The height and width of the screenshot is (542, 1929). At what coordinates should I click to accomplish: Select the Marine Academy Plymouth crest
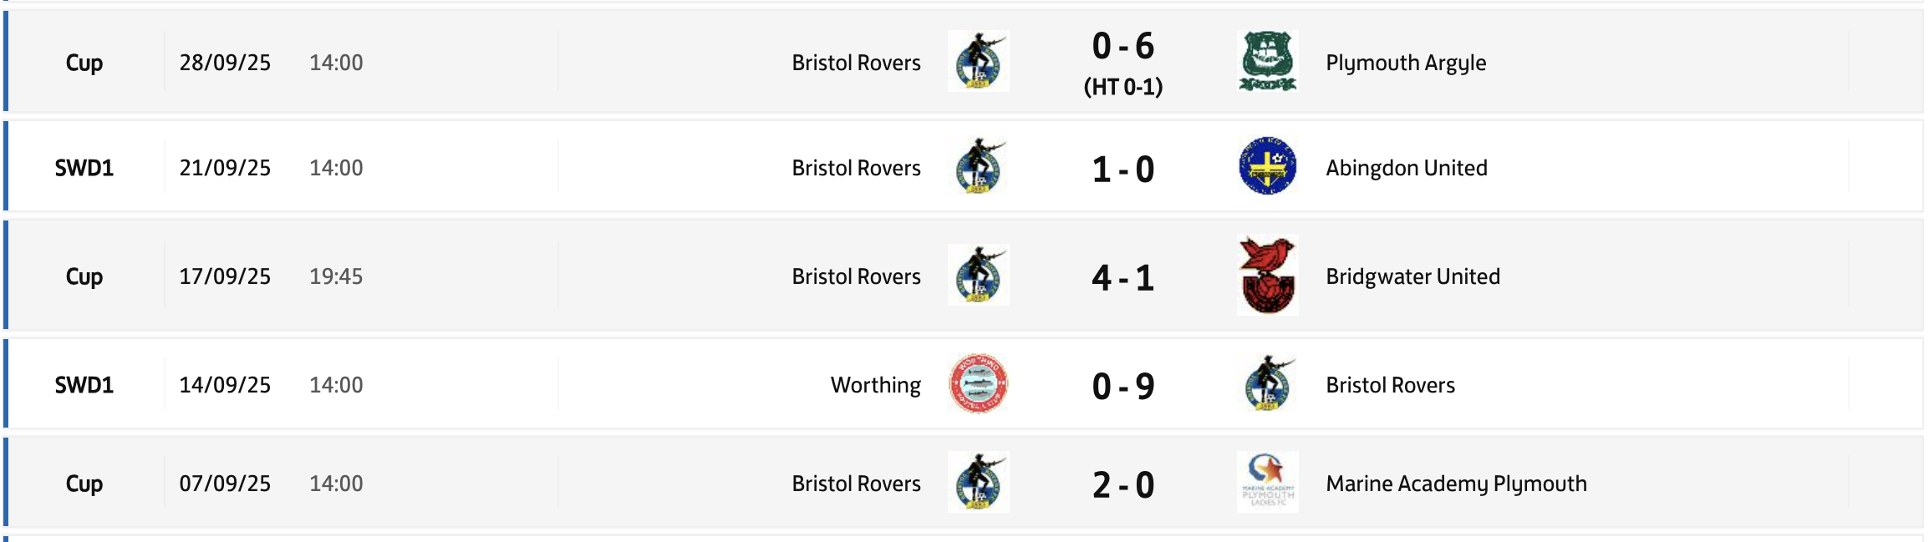tap(1267, 482)
